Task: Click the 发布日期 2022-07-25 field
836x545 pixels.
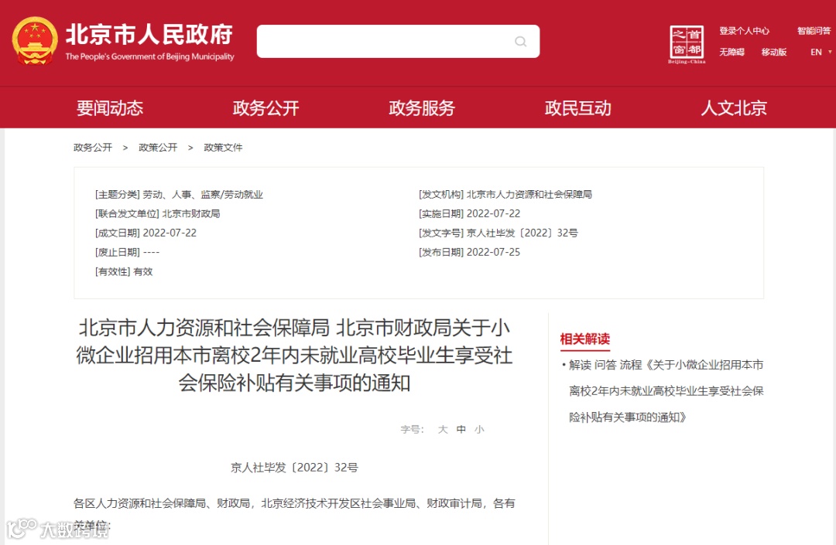Action: [469, 252]
